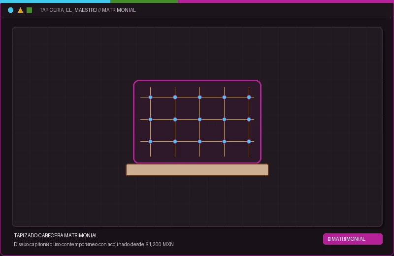Click the description line with $1,200 MXN

(x=94, y=244)
